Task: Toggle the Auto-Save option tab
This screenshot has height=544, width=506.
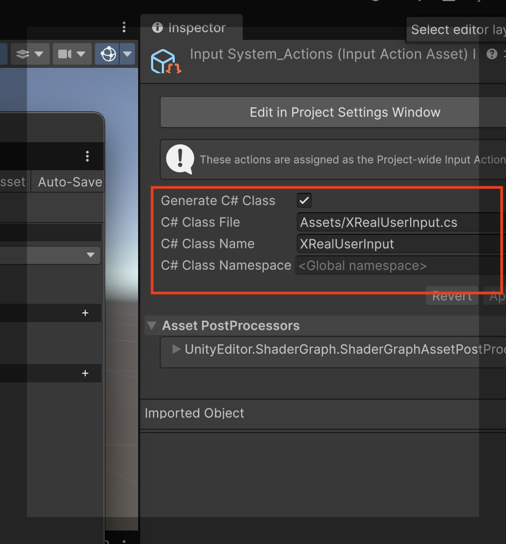Action: coord(68,182)
